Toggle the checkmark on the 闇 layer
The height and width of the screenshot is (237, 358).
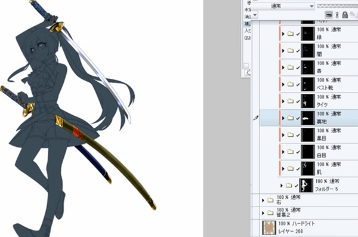click(x=298, y=51)
